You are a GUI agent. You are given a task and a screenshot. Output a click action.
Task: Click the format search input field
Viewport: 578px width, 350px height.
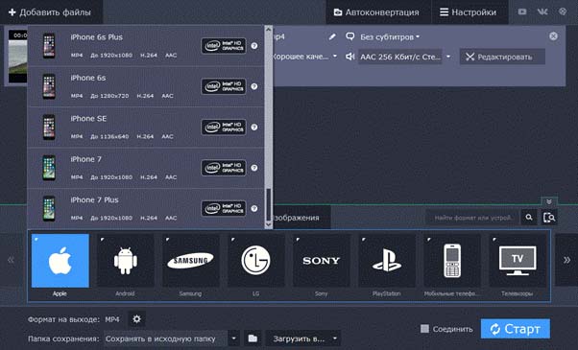point(472,218)
